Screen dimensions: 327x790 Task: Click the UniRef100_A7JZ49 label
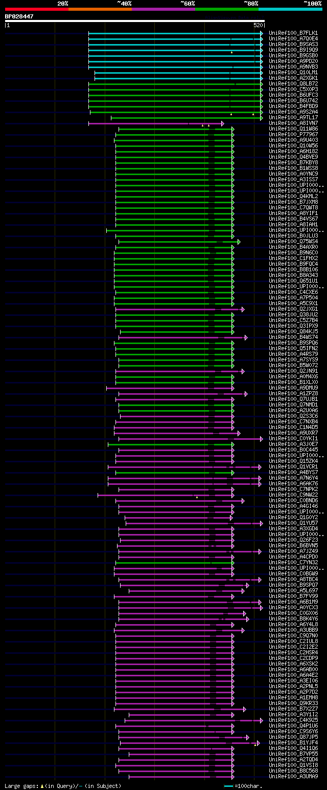coord(293,551)
